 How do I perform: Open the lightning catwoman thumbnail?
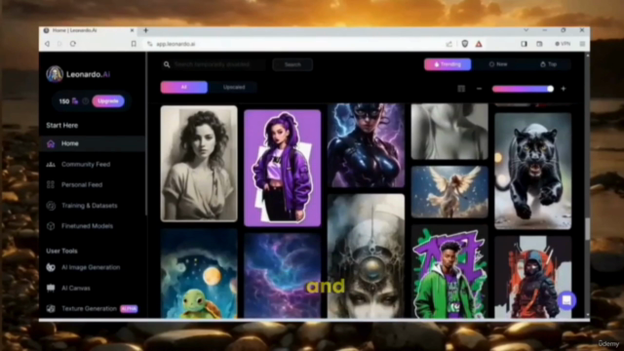coord(366,145)
